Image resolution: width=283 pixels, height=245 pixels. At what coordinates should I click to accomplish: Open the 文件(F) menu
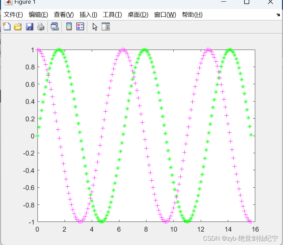(13, 15)
